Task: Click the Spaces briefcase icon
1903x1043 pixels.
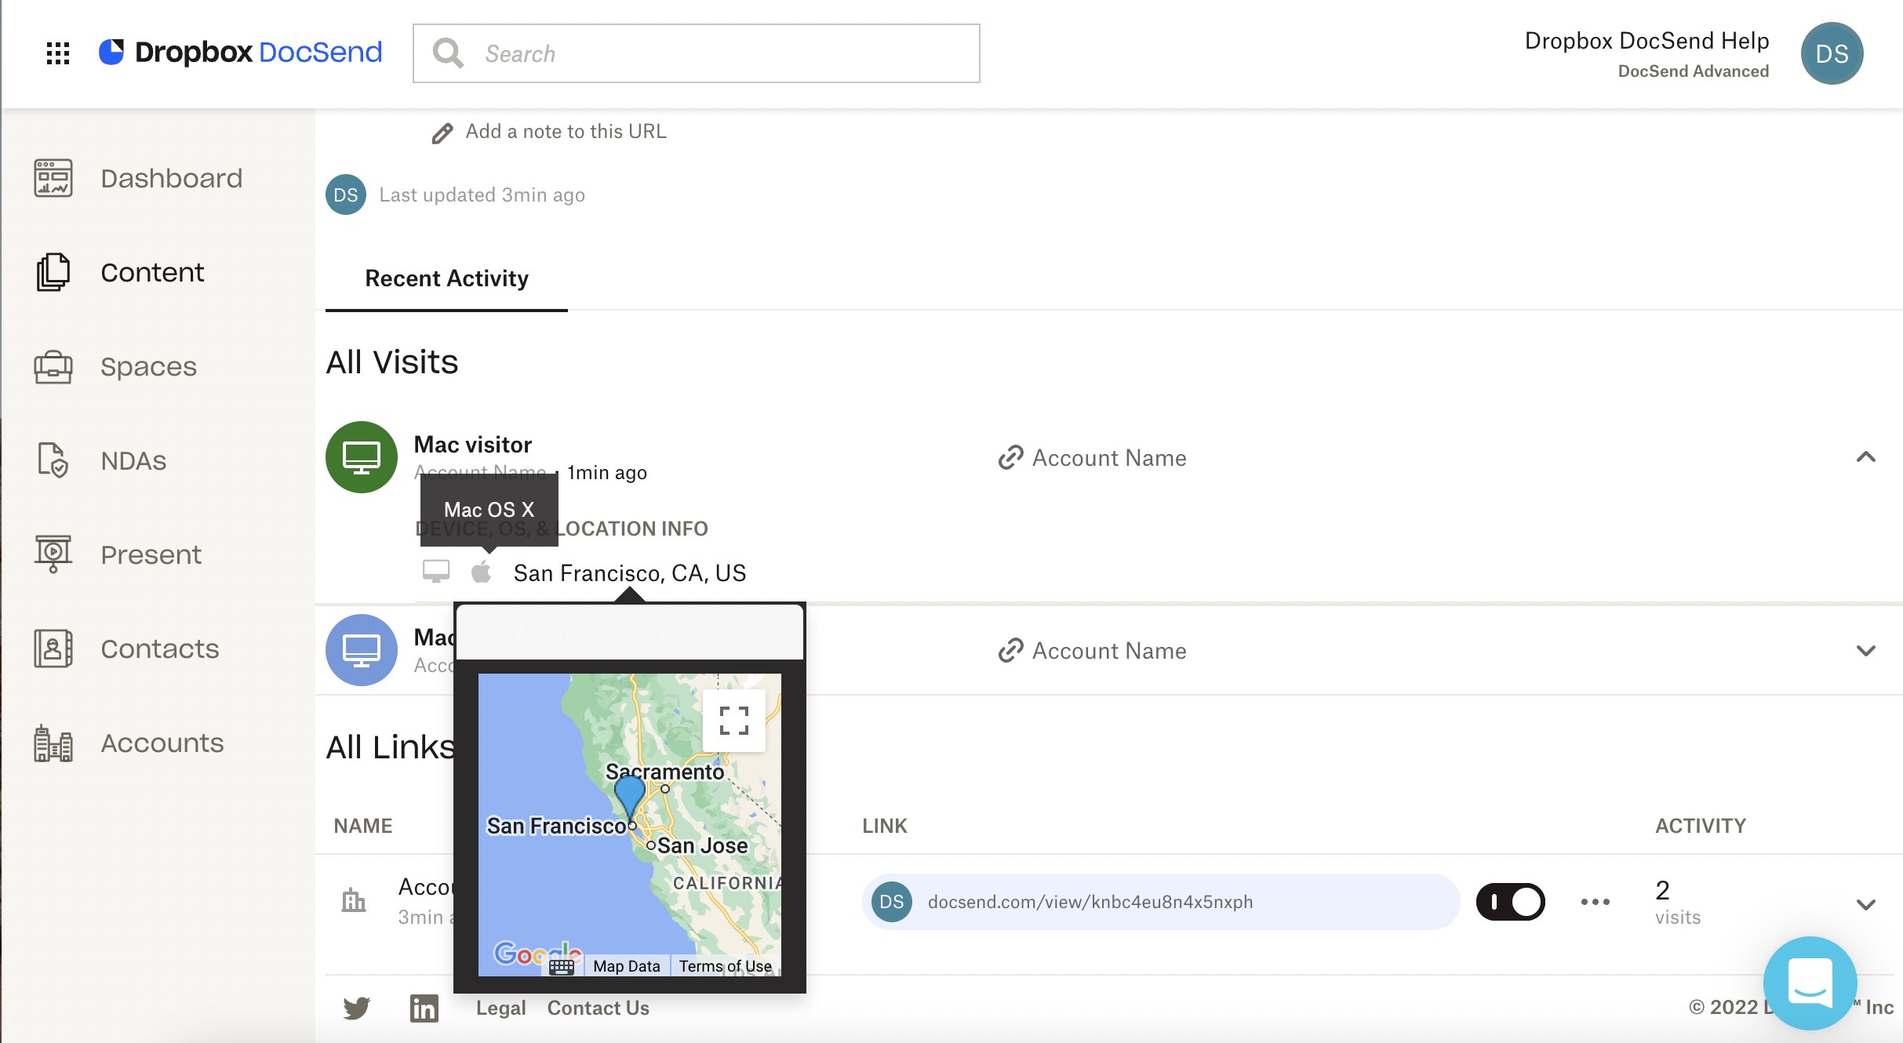Action: click(53, 366)
